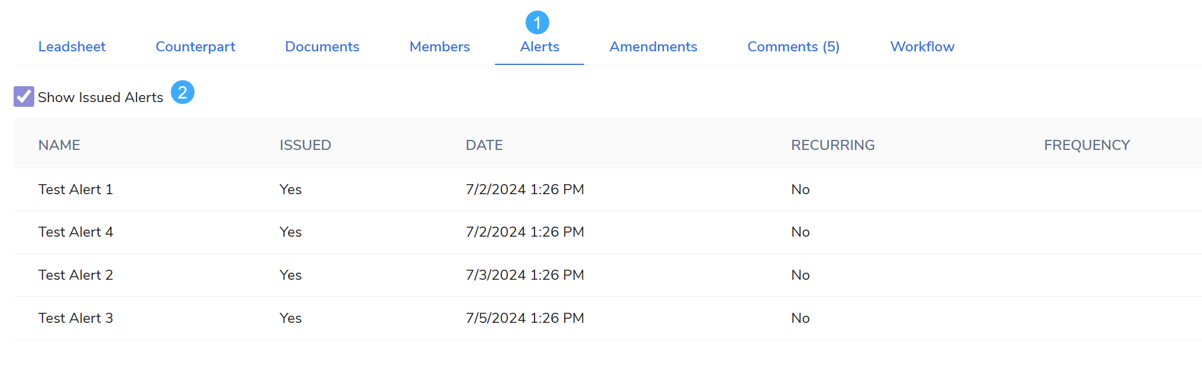Go to the Documents tab
This screenshot has height=373, width=1202.
322,47
